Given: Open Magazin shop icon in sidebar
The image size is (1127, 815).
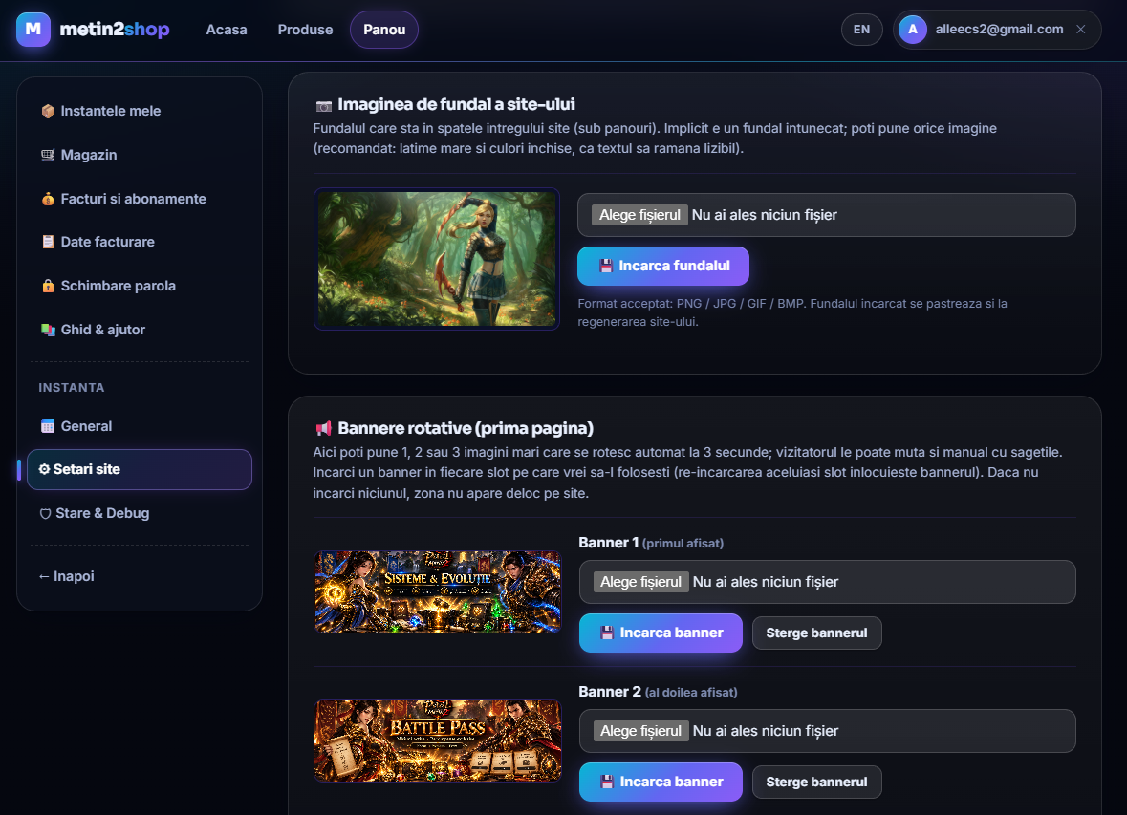Looking at the screenshot, I should click(x=48, y=155).
